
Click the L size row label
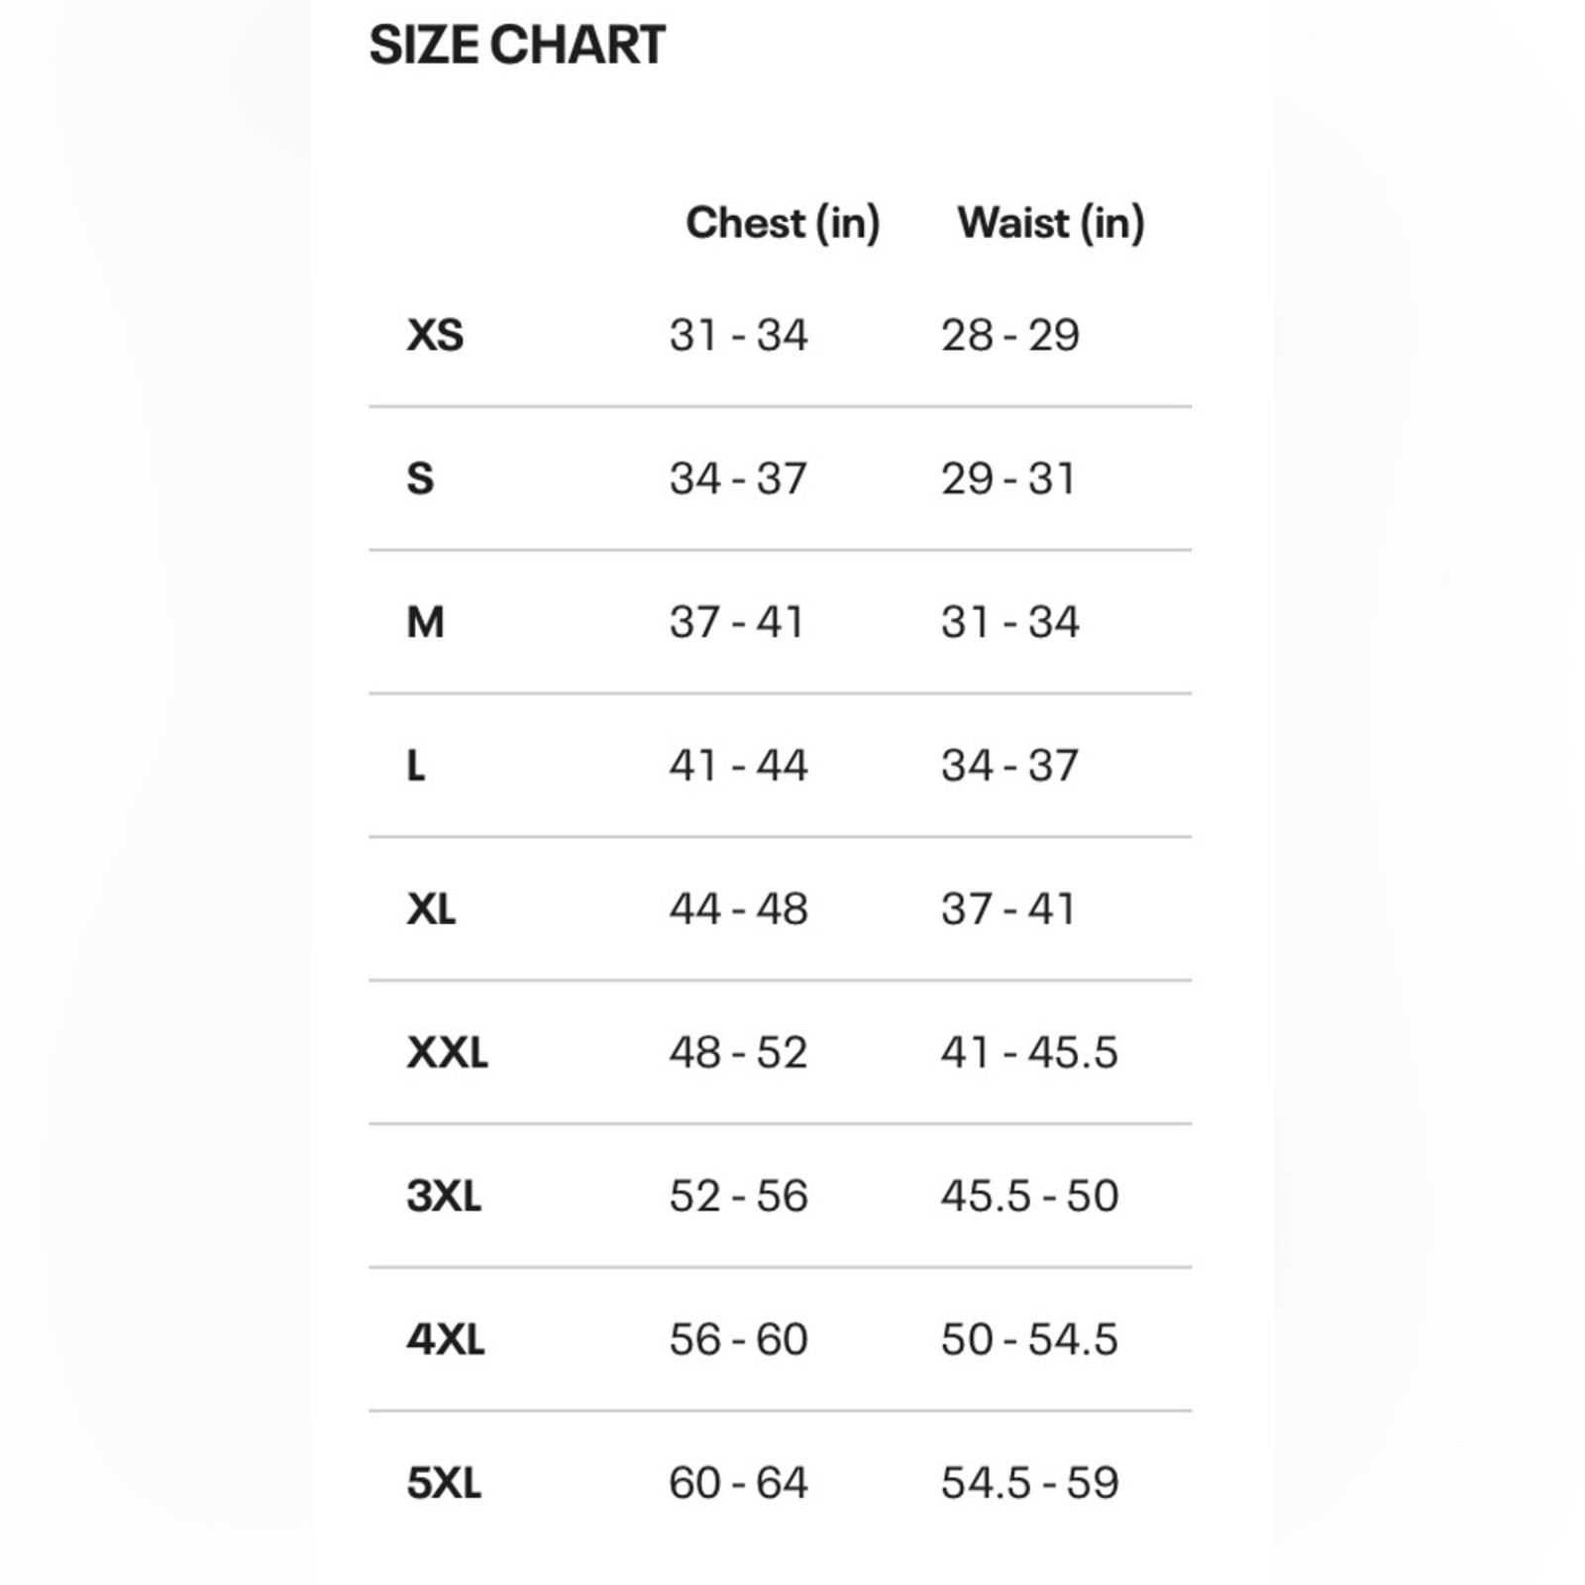(416, 766)
